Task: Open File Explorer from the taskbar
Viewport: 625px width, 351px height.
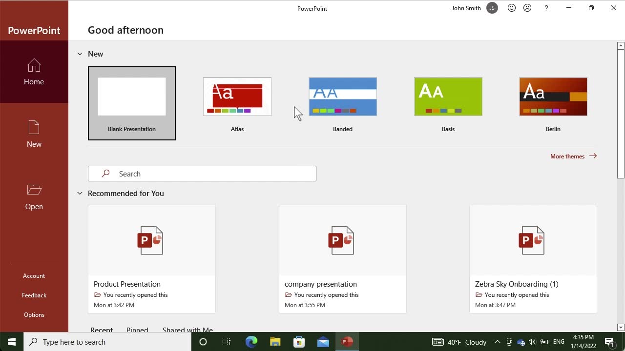Action: (x=275, y=342)
